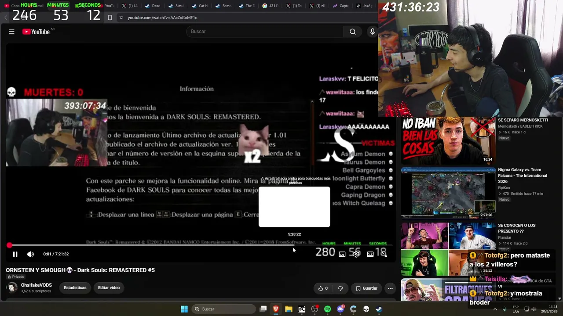
Task: Open Steam from the taskbar
Action: [x=379, y=309]
